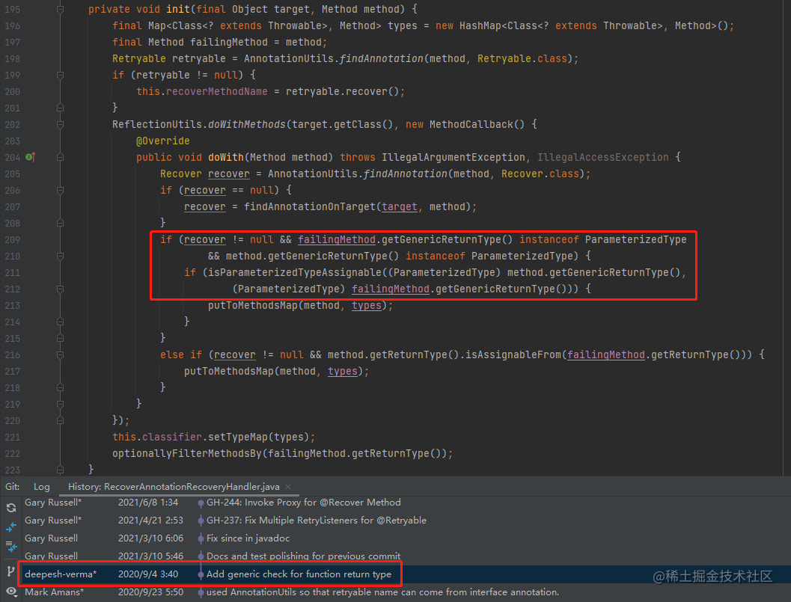
Task: Click the Git: tool window label
Action: tap(13, 487)
